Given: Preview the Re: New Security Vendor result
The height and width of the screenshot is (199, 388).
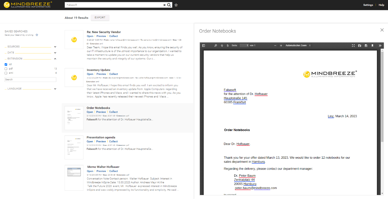Looking at the screenshot, I should tap(101, 36).
